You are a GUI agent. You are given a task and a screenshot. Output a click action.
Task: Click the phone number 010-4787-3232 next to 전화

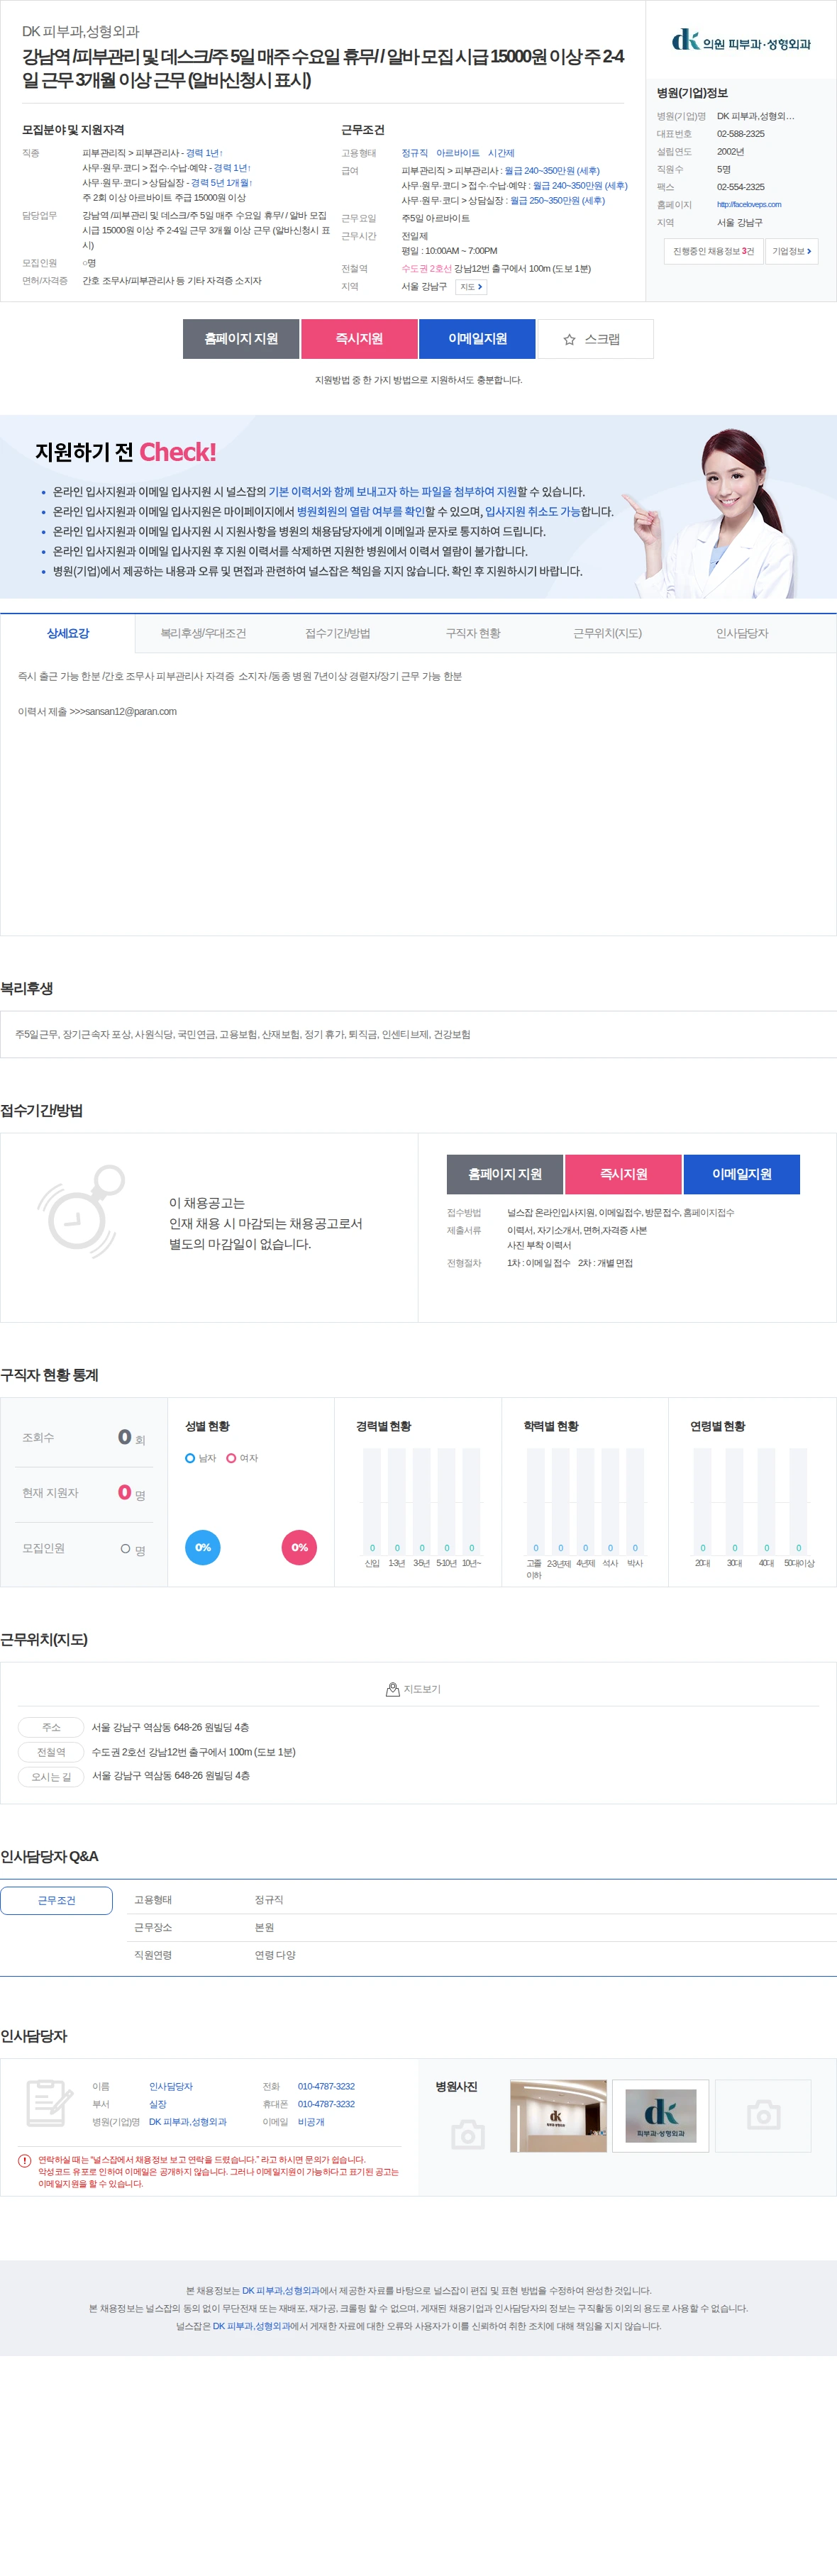tap(326, 2086)
